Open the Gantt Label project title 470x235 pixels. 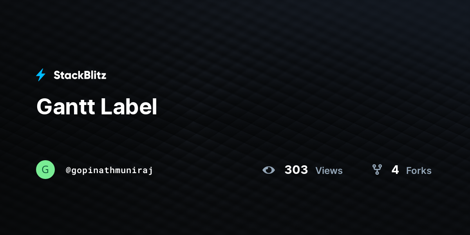tap(97, 107)
